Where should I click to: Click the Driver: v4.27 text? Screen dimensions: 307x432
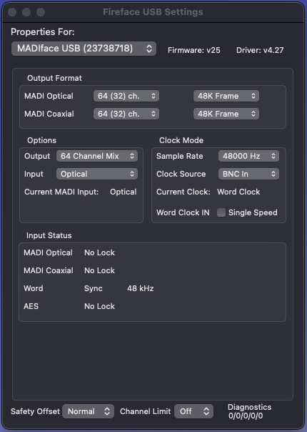click(x=260, y=50)
